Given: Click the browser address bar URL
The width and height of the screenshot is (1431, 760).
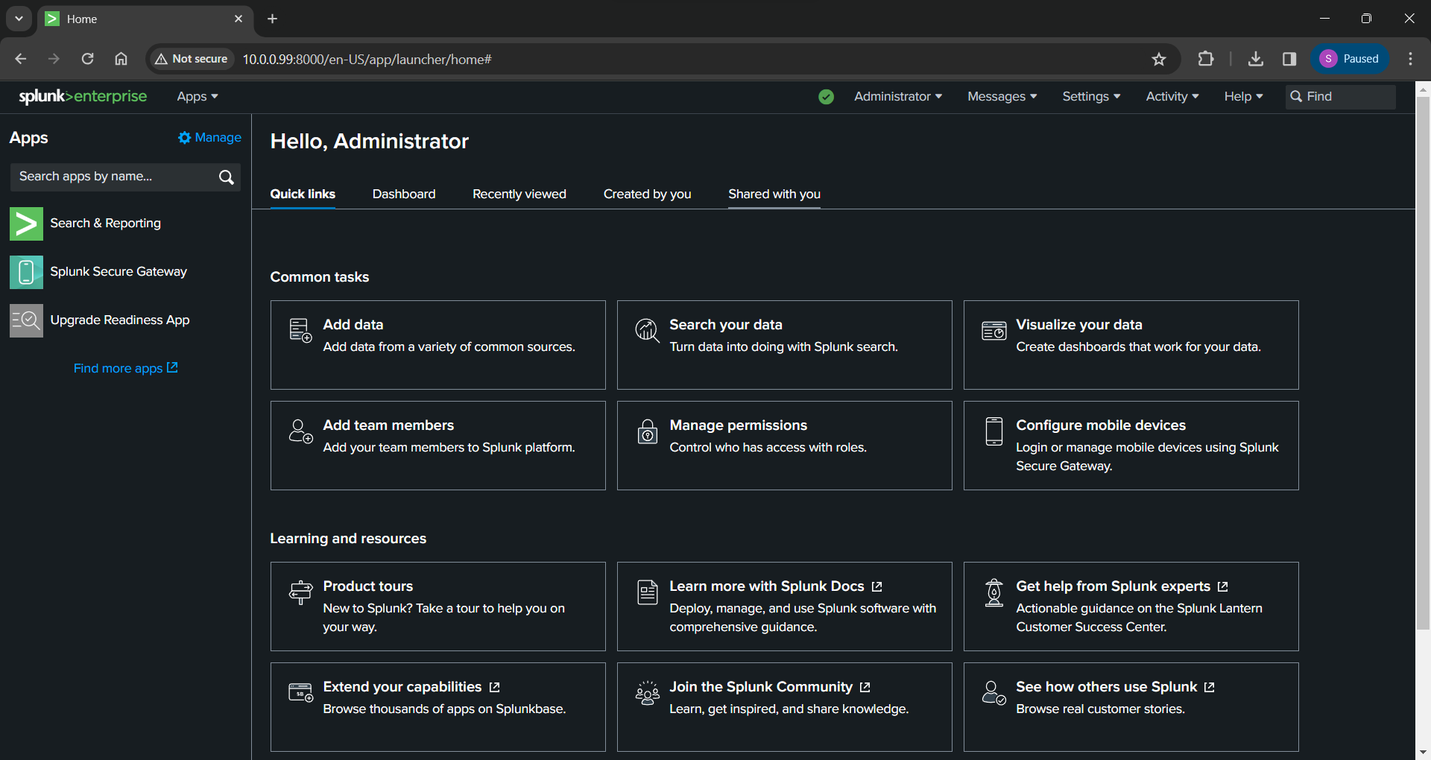Looking at the screenshot, I should pyautogui.click(x=367, y=60).
